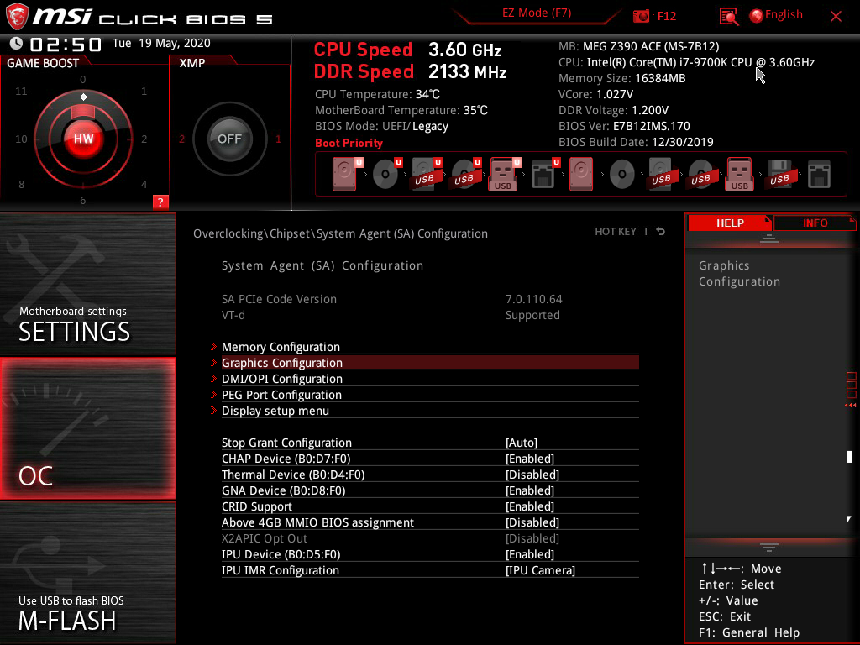Select the legacy USB hard disk boot icon
The height and width of the screenshot is (645, 860).
pyautogui.click(x=661, y=174)
